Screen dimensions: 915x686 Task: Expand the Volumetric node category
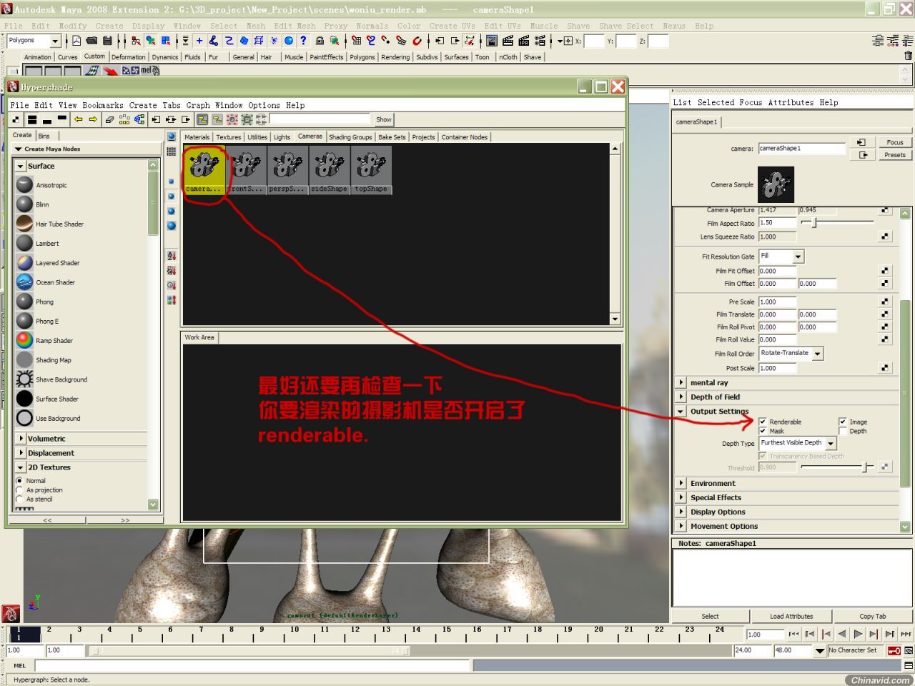21,439
